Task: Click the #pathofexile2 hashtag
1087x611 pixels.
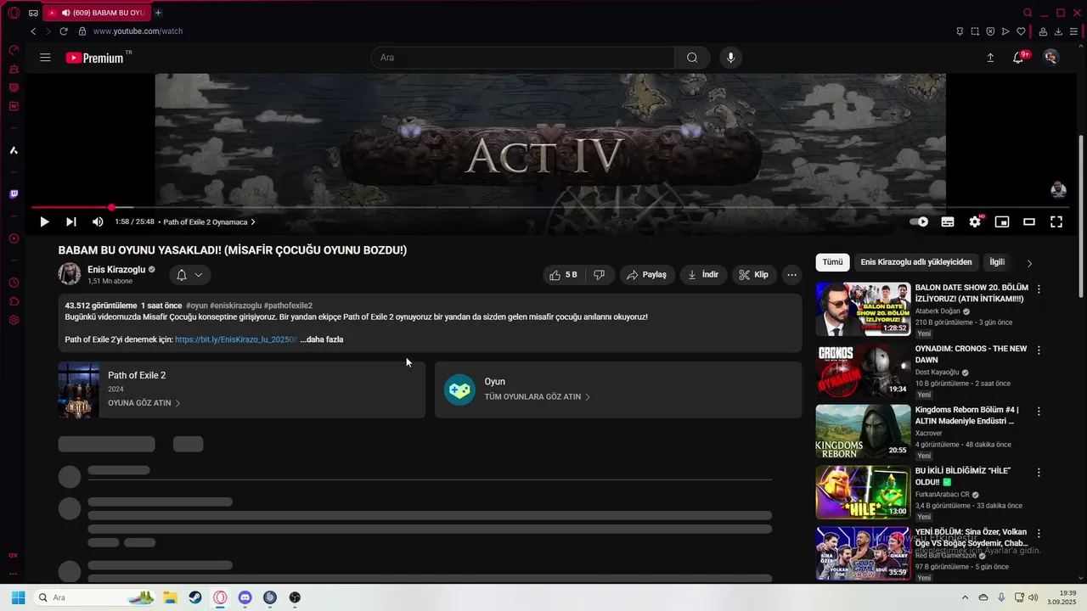Action: coord(288,305)
